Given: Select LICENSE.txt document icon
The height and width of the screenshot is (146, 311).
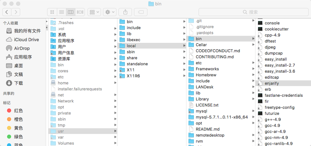Looking at the screenshot, I should (x=191, y=105).
